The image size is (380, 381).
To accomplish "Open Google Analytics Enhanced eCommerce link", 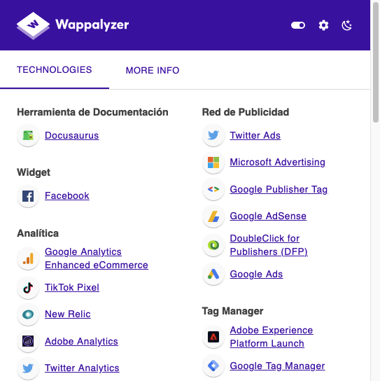I will 97,258.
